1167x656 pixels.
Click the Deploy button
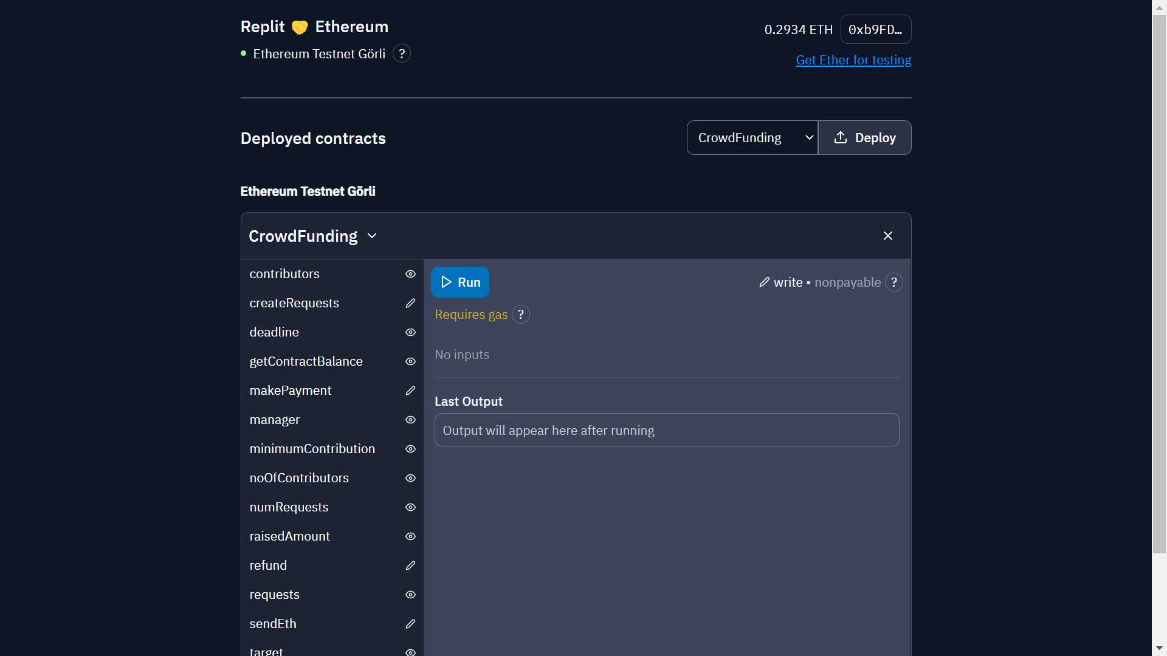click(x=864, y=138)
